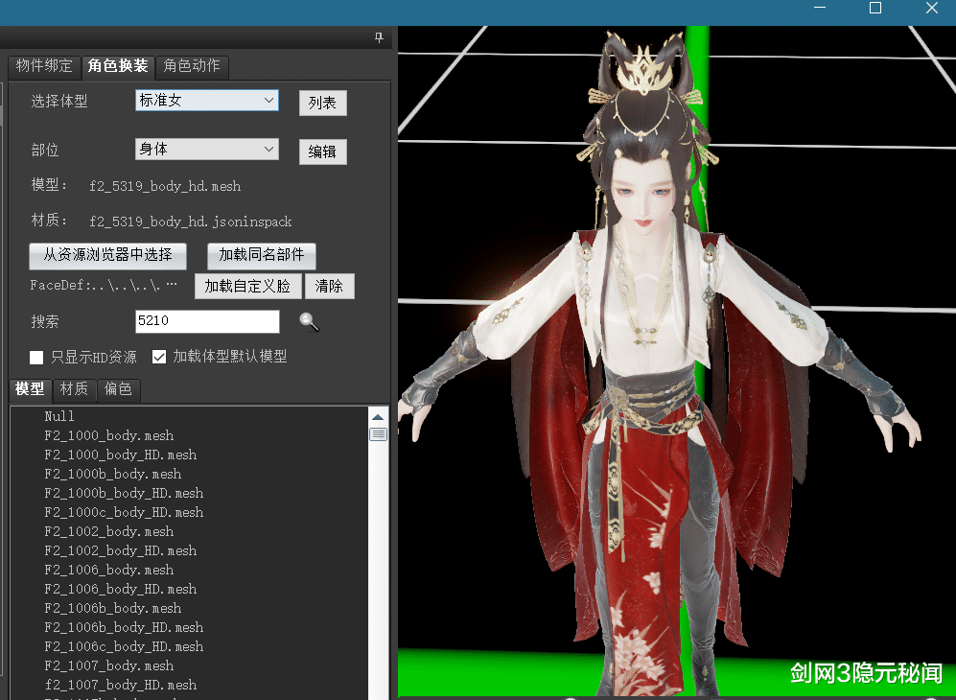The width and height of the screenshot is (956, 700).
Task: Select F2_1006b_body_HD.mesh in list
Action: click(x=124, y=627)
